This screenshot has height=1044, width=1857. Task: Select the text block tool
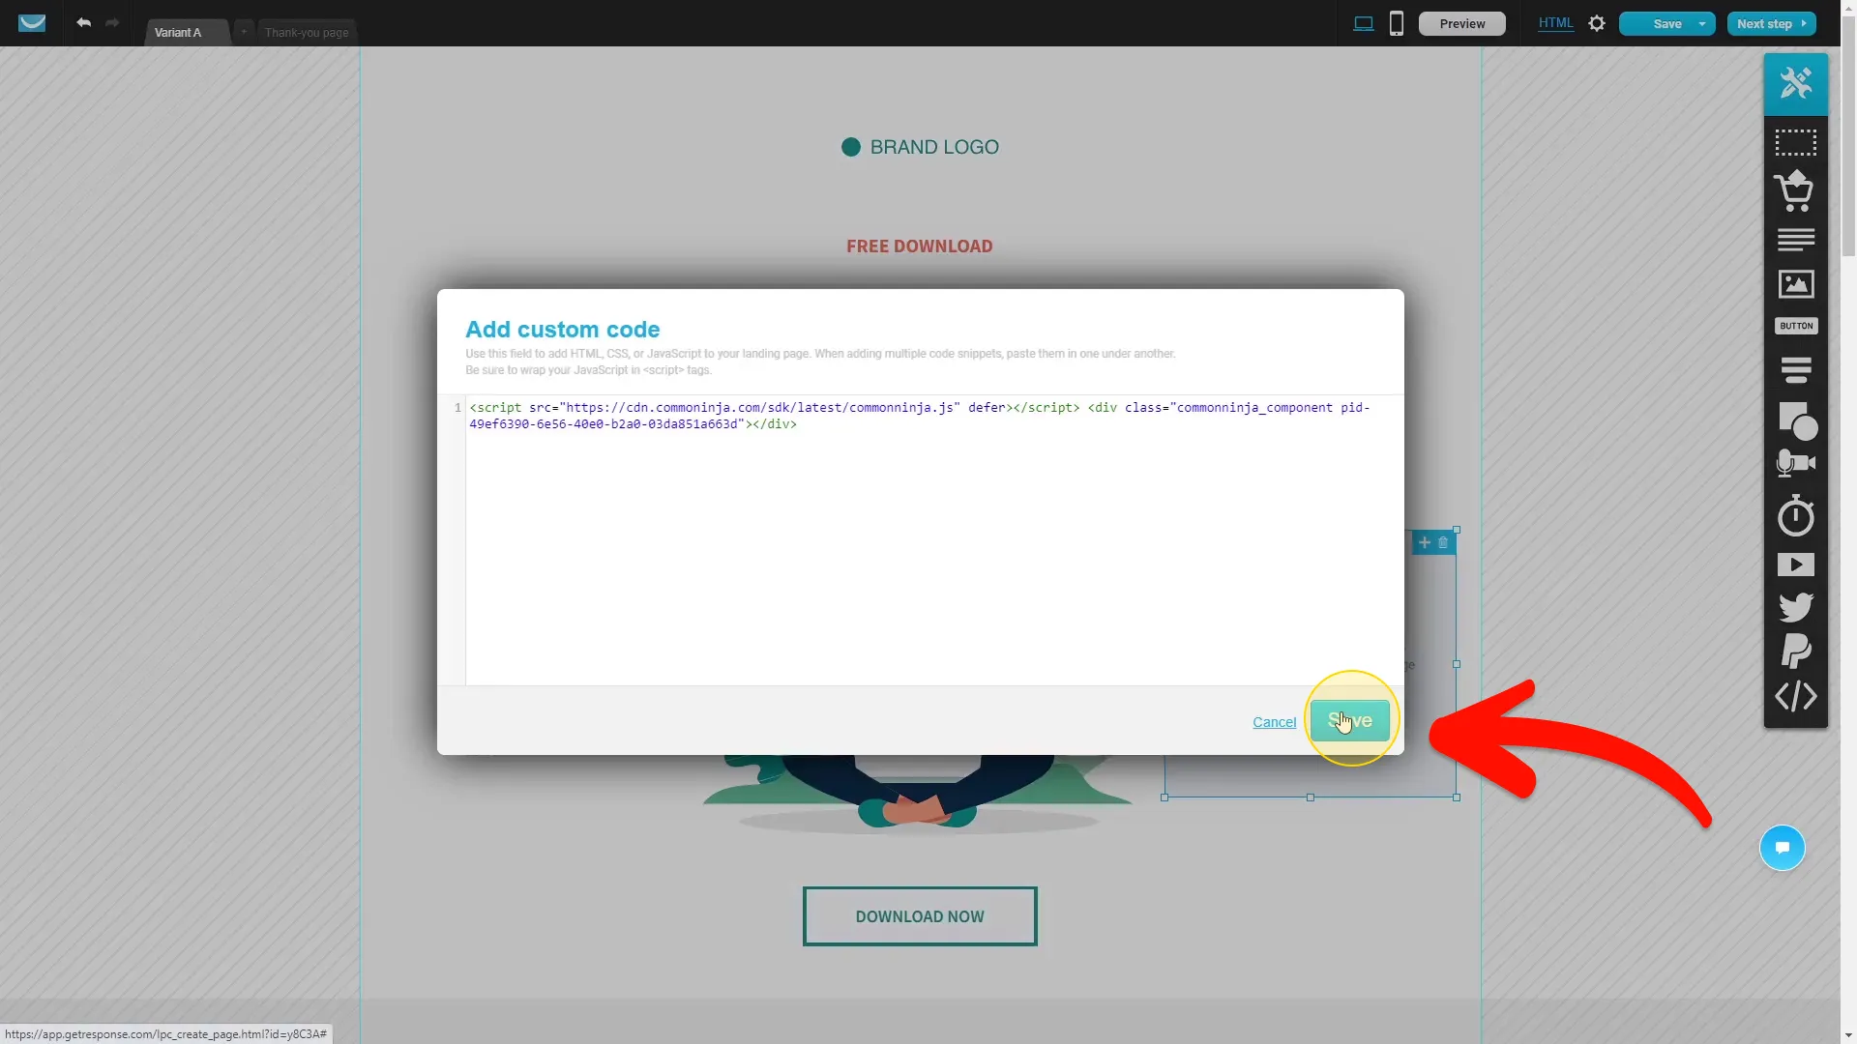click(x=1795, y=239)
